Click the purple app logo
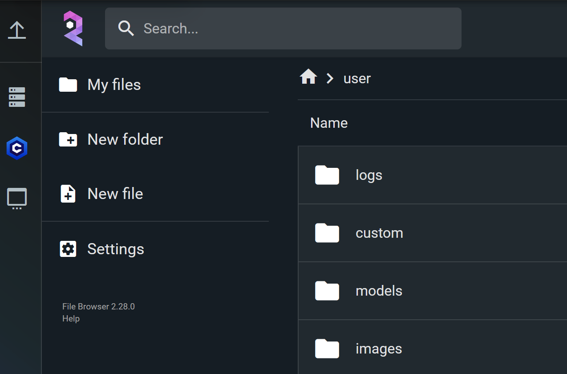The image size is (567, 374). click(x=73, y=28)
